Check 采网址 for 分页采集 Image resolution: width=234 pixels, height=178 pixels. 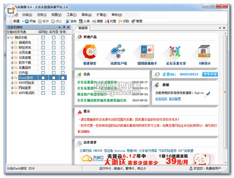point(43,53)
